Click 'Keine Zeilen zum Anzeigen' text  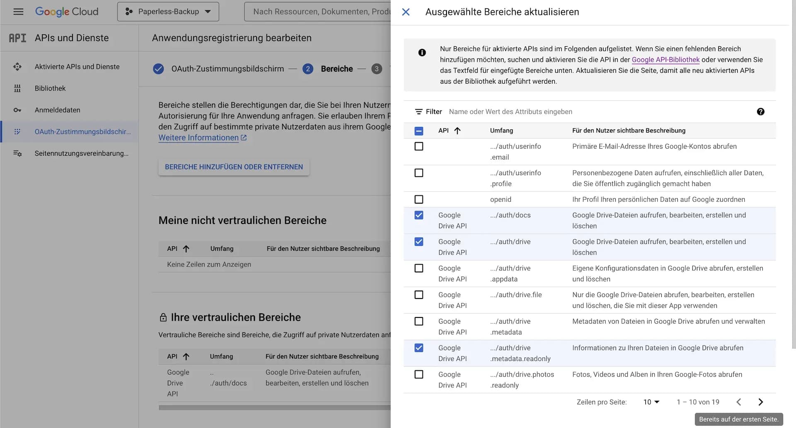209,264
